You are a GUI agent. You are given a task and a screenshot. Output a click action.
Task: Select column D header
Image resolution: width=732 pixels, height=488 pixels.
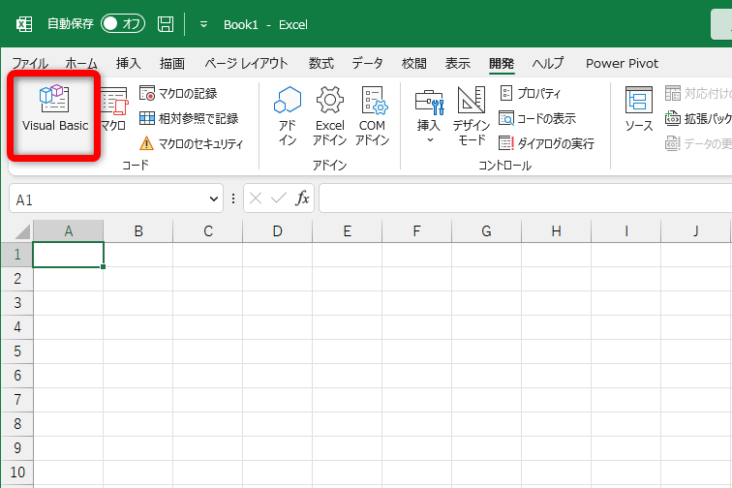[x=277, y=231]
